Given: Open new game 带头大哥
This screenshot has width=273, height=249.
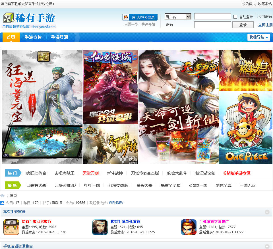Looking at the screenshot, I should click(x=144, y=185).
